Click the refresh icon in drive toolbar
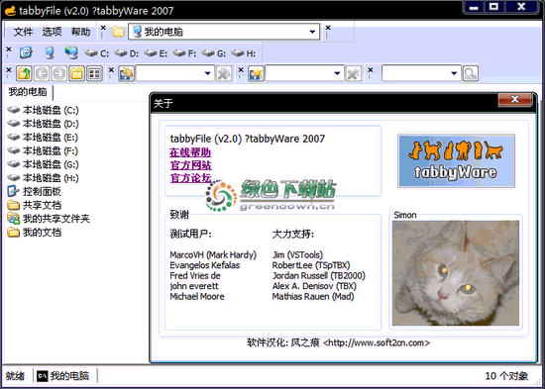This screenshot has width=545, height=389. point(26,52)
